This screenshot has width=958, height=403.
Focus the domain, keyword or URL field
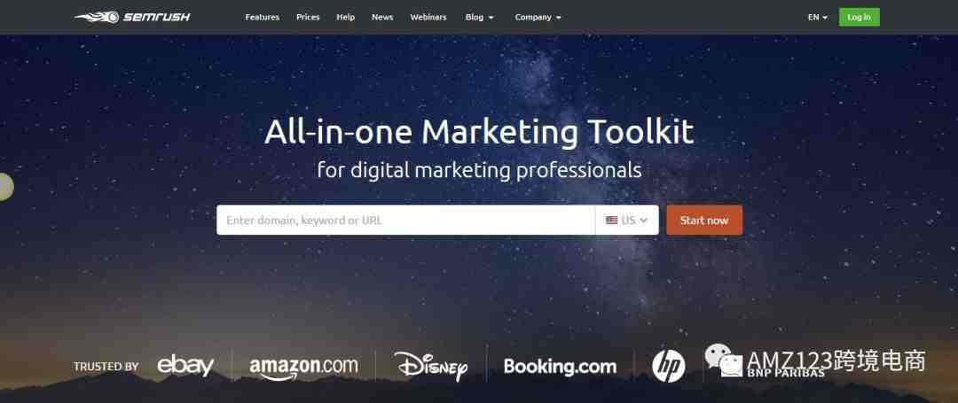point(405,220)
